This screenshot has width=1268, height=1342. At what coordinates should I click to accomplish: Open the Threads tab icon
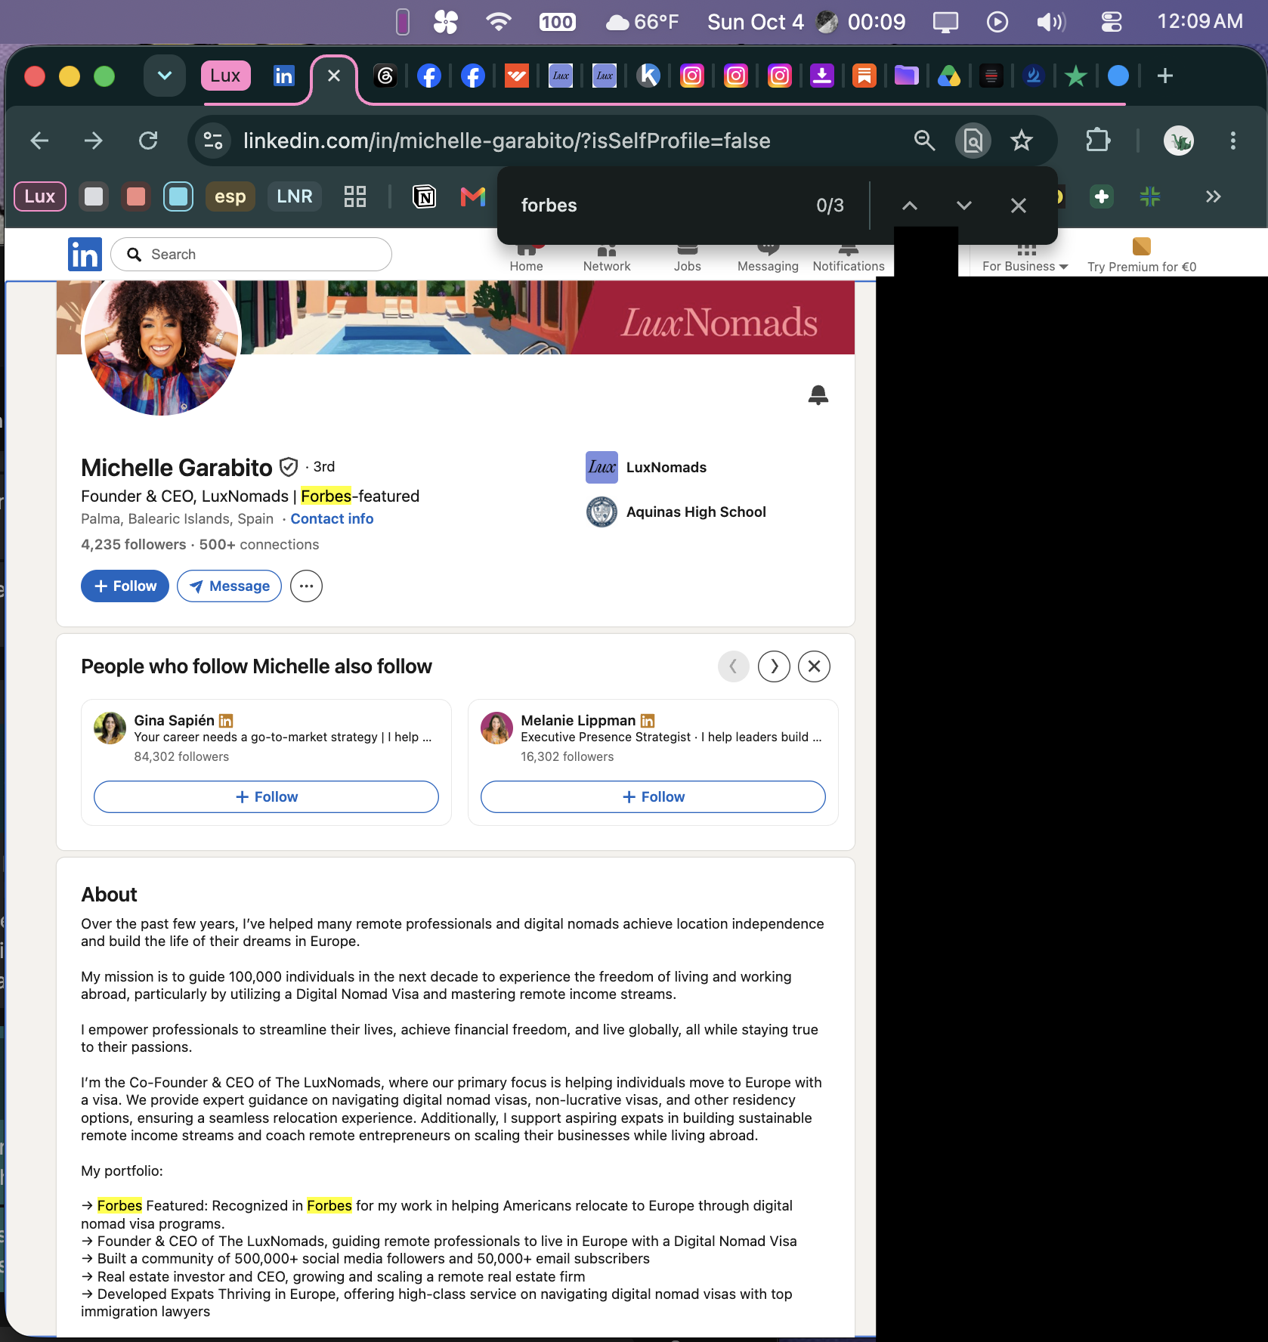385,76
